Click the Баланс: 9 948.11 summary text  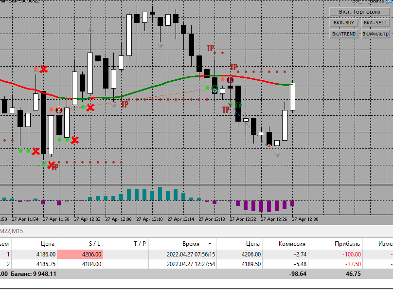coord(34,274)
